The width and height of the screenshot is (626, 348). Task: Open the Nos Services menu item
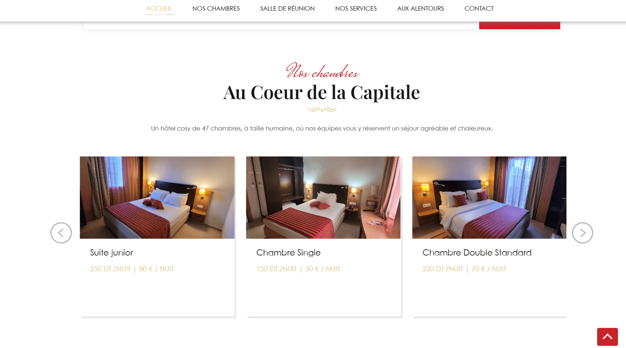click(x=356, y=8)
